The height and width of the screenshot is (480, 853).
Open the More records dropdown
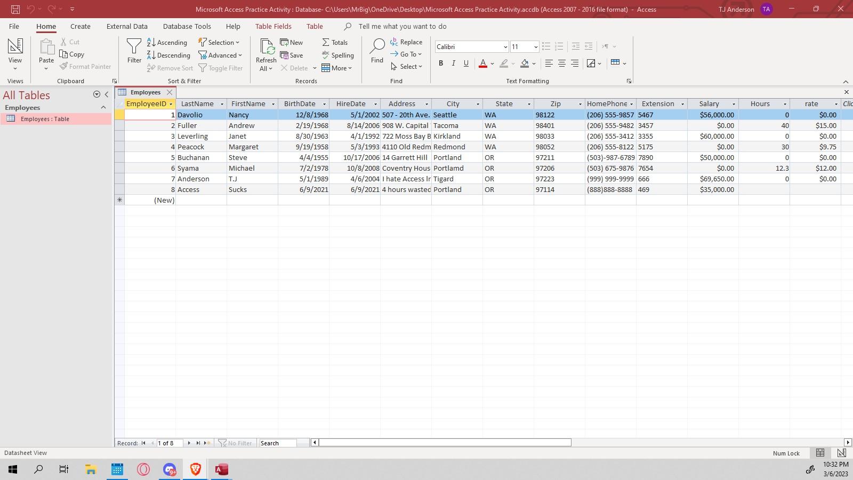337,68
